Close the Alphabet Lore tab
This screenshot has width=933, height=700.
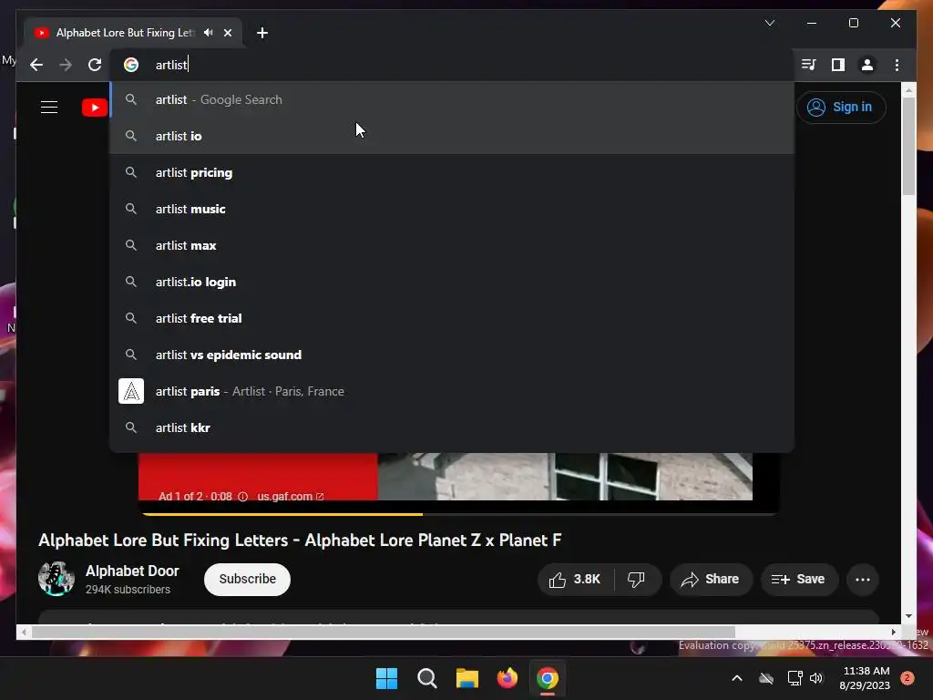click(228, 33)
